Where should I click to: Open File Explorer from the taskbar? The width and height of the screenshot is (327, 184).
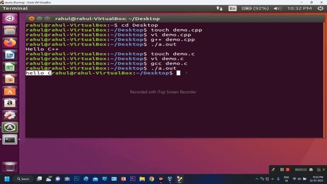pos(142,179)
